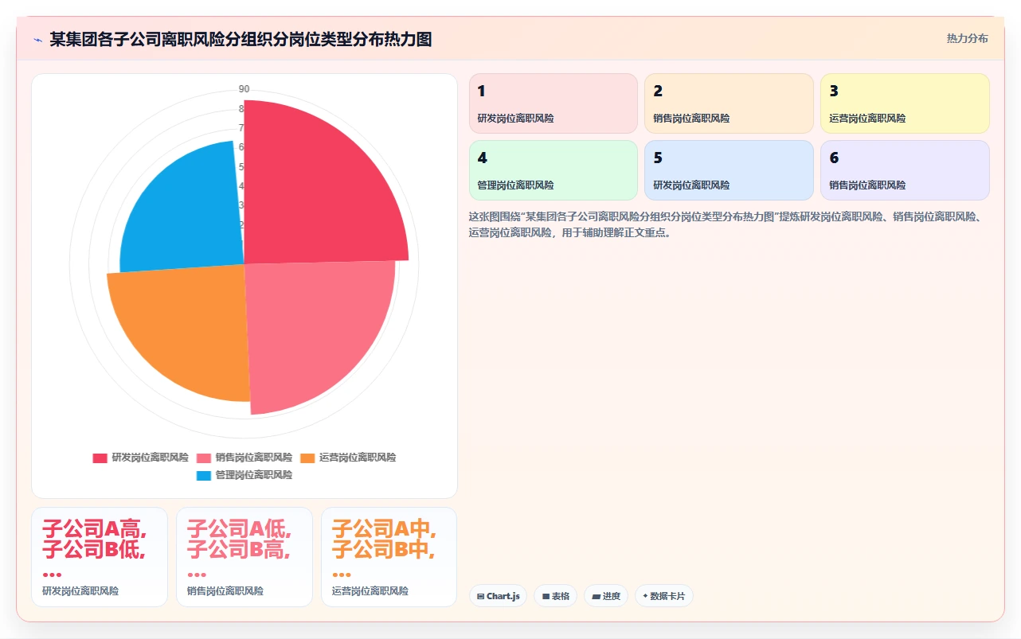Click the blue legend swatch for 管理岗位离职风险
Viewport: 1021px width, 639px height.
click(204, 475)
